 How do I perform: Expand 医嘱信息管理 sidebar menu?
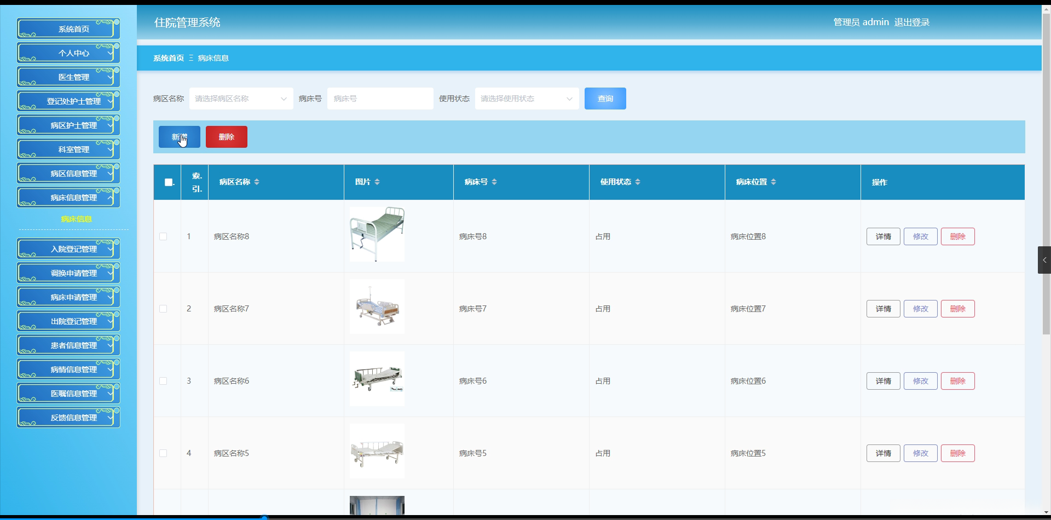coord(68,394)
